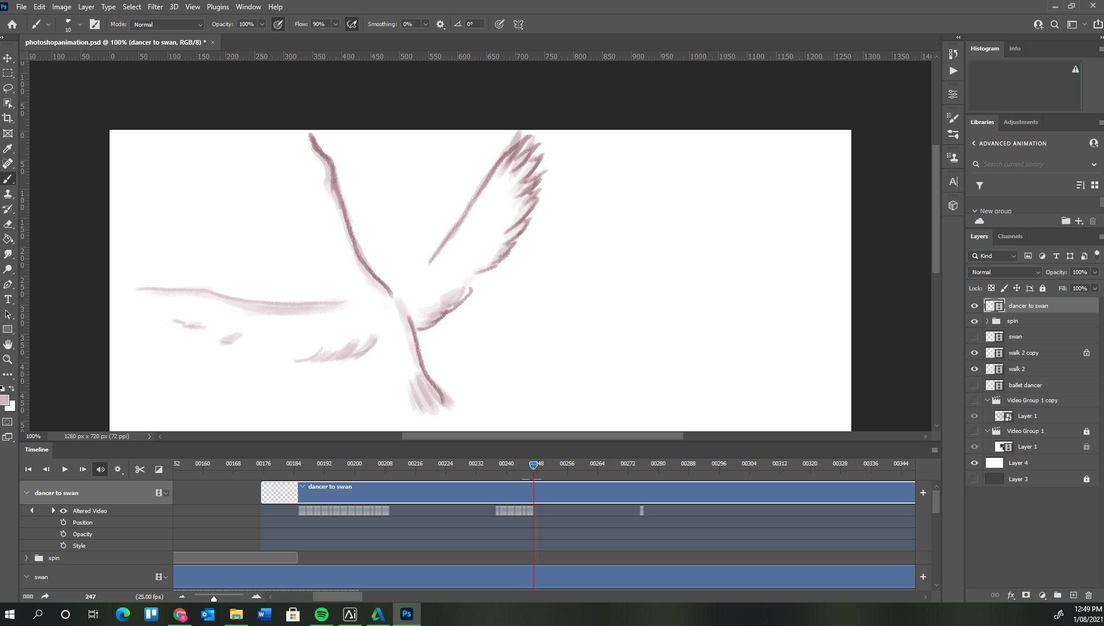The width and height of the screenshot is (1104, 626).
Task: Choose transition icon in timeline
Action: pyautogui.click(x=158, y=469)
